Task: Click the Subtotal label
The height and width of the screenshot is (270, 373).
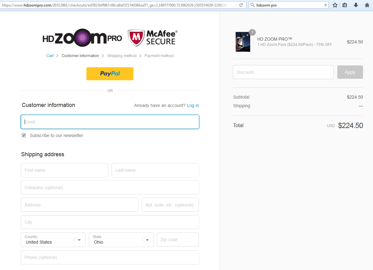Action: 241,97
